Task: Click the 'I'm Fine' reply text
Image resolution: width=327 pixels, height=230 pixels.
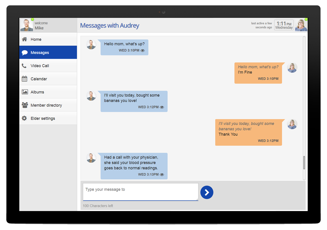Action: [x=245, y=72]
